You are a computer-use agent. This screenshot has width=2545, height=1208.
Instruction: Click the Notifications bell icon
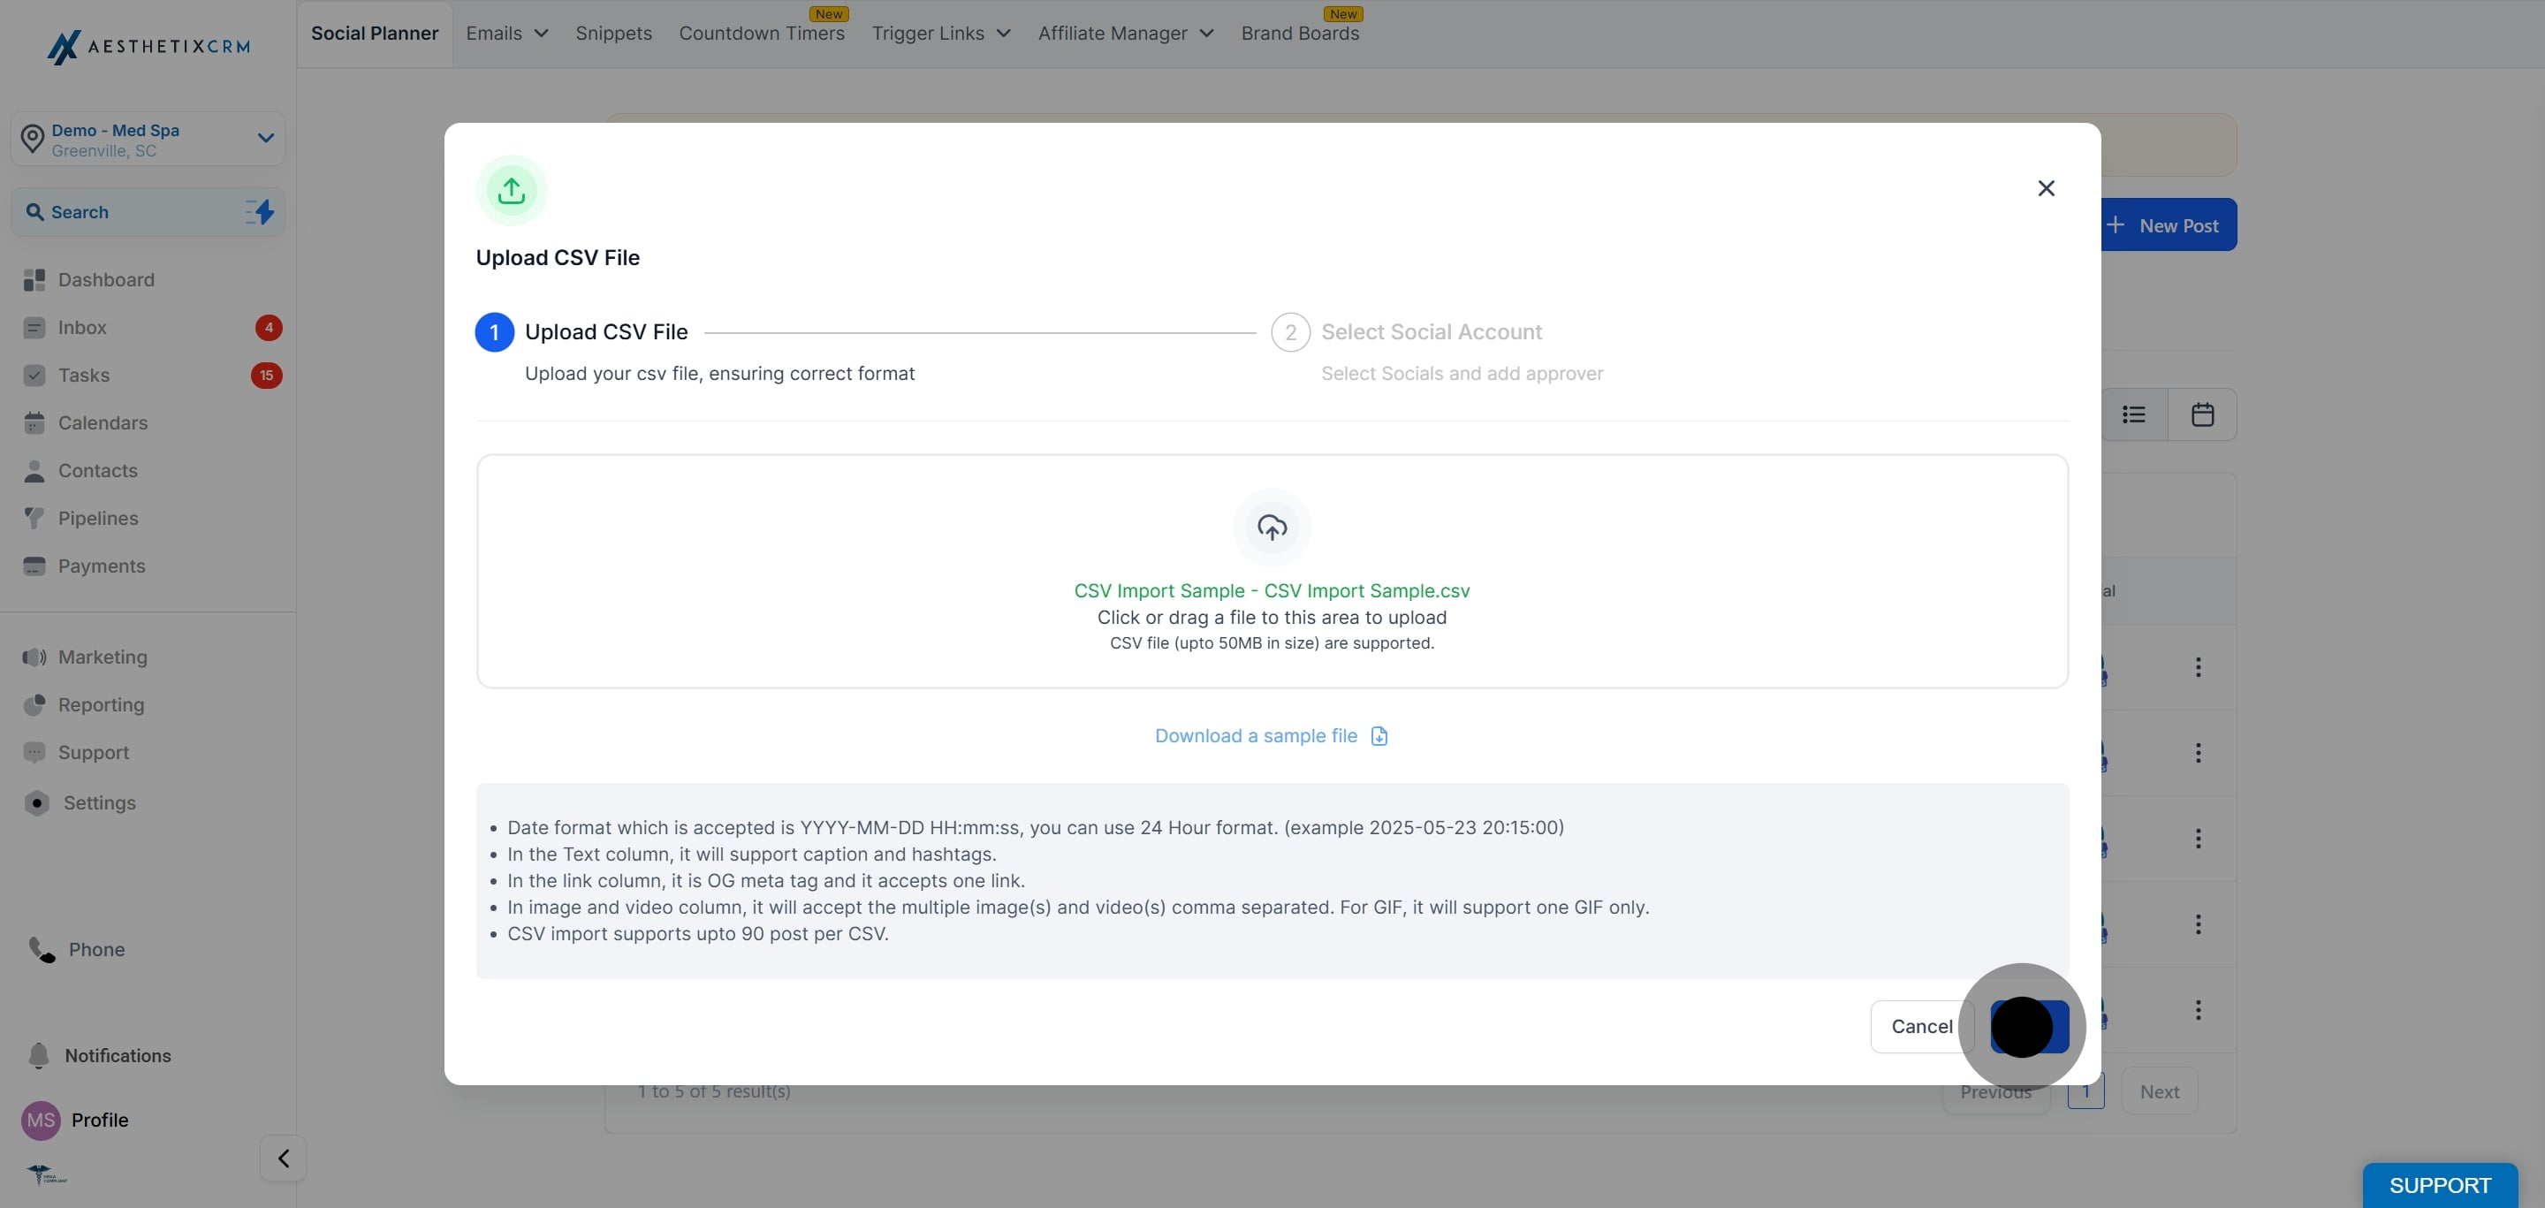39,1056
